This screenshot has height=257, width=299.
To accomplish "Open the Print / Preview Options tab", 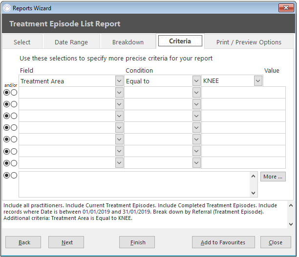I will point(249,42).
